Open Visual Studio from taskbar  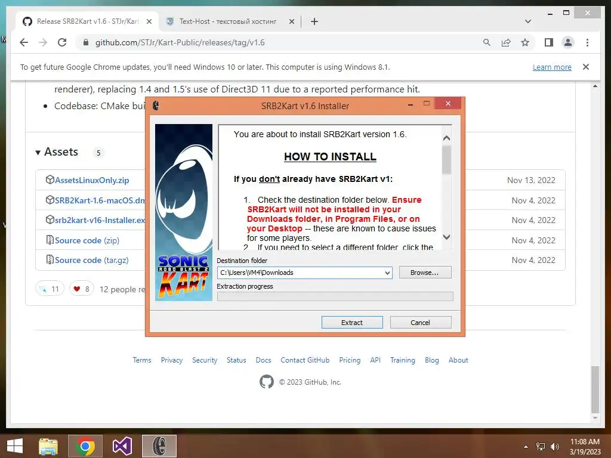point(122,446)
